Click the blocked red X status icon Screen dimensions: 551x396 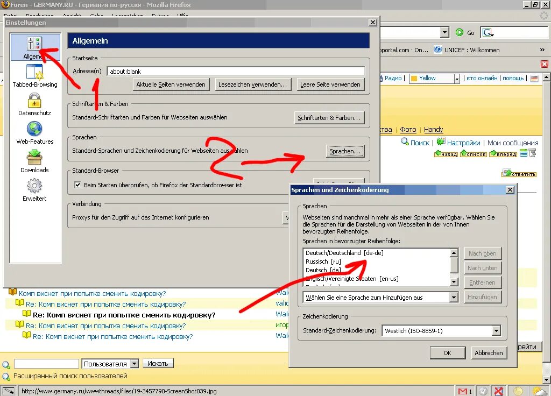(499, 391)
